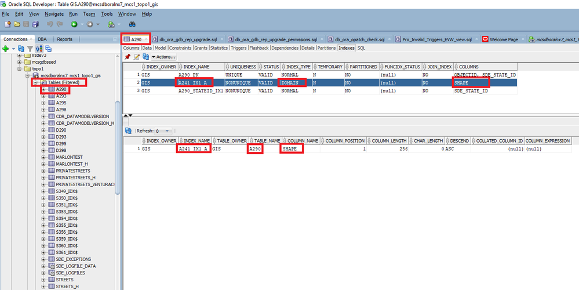Viewport: 579px width, 290px height.
Task: Click refresh icon in lower detail pane
Action: point(129,130)
